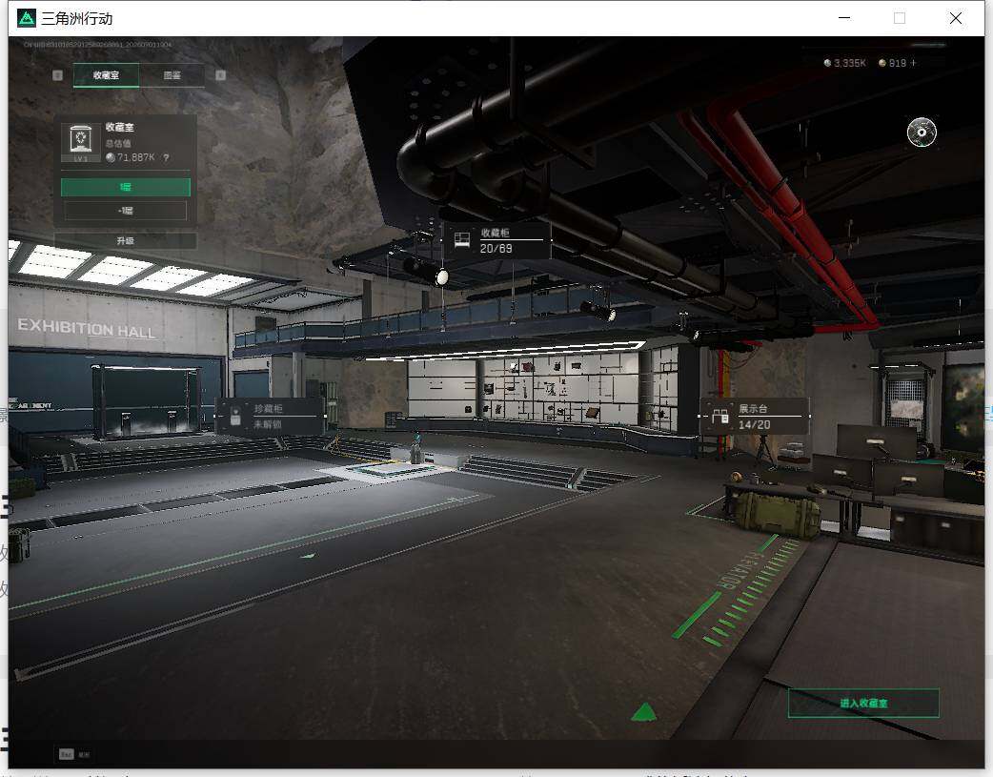Click the left tab-switch key hint icon
The image size is (993, 777).
57,75
